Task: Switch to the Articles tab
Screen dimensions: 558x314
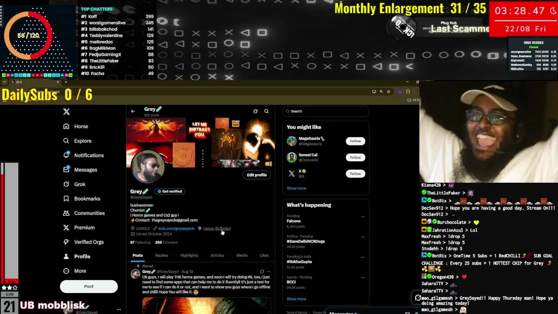Action: coord(217,256)
